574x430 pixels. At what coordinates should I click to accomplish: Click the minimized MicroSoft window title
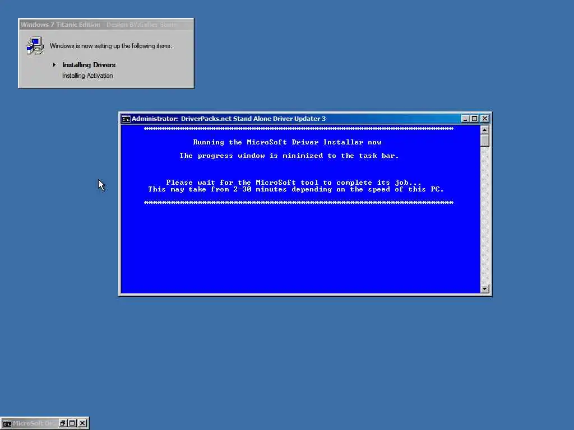pos(34,423)
